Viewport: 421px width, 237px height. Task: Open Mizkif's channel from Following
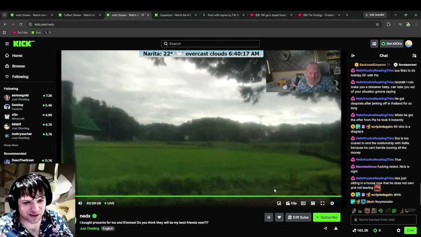click(28, 126)
